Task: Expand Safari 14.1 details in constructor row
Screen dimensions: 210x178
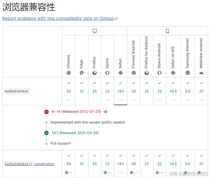Action: [x=121, y=164]
